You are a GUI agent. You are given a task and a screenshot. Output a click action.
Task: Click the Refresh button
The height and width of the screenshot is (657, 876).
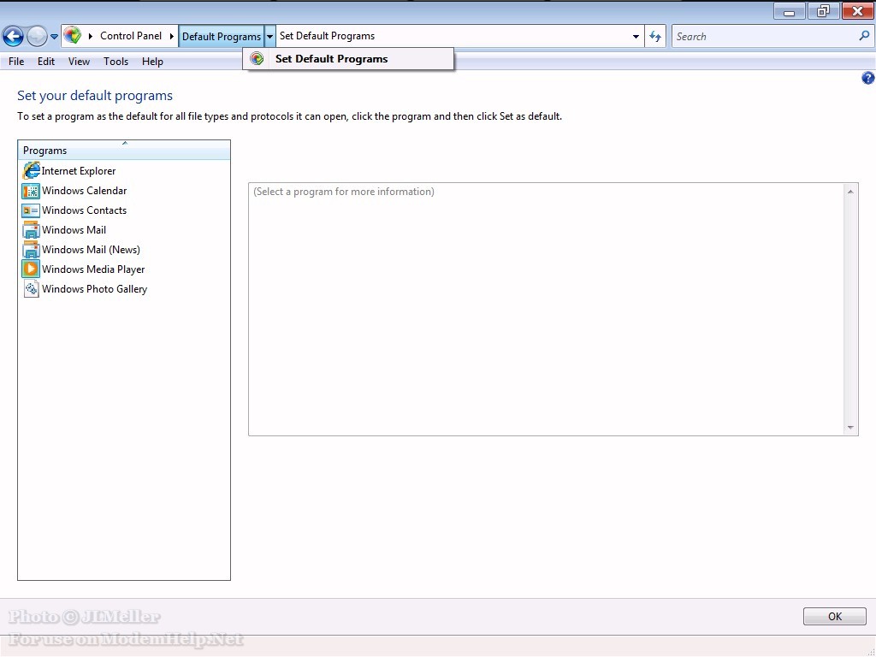tap(655, 37)
